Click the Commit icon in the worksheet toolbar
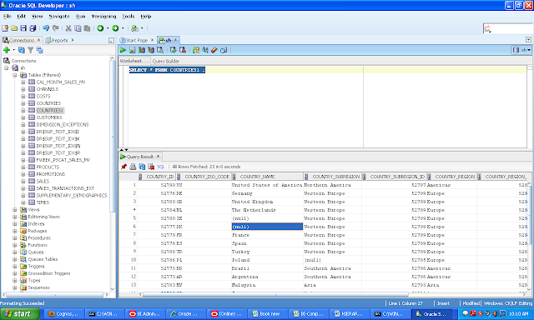This screenshot has width=534, height=320. [174, 50]
